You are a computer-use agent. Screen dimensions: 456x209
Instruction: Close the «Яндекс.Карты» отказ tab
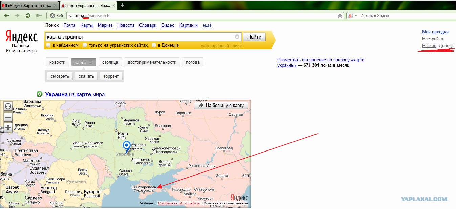pyautogui.click(x=55, y=5)
